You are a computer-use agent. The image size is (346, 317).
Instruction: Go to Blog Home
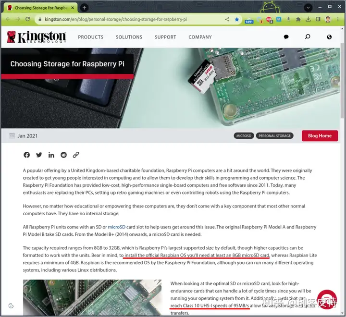(x=320, y=135)
